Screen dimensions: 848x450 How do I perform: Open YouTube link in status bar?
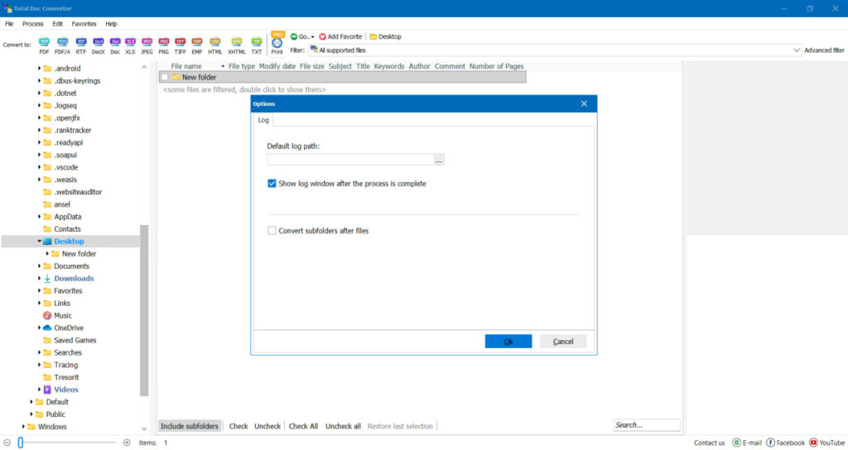point(827,443)
